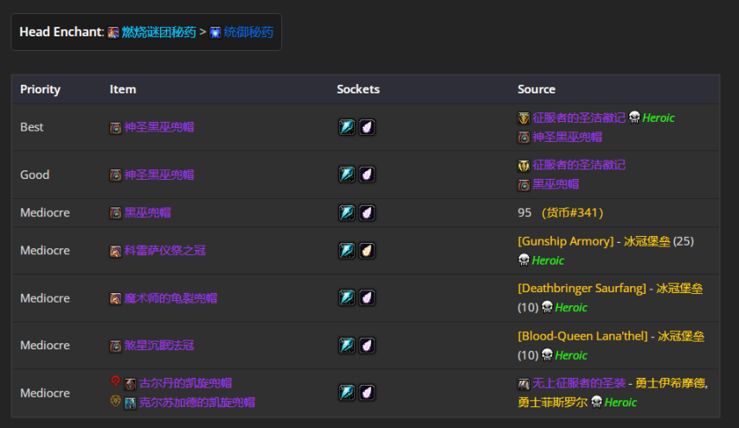Click the red Horde faction icon
This screenshot has height=428, width=739.
tap(115, 381)
